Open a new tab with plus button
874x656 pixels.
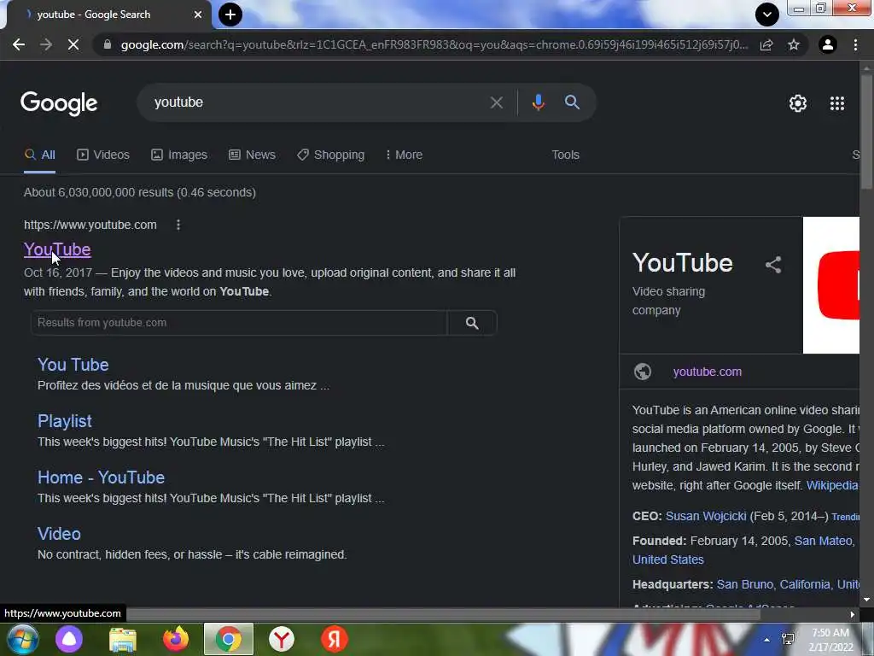[x=230, y=15]
